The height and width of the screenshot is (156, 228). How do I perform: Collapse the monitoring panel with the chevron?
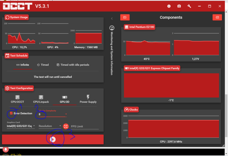click(112, 18)
